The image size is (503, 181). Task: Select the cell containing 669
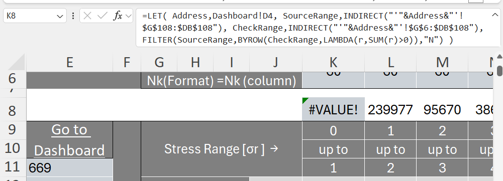coord(70,167)
